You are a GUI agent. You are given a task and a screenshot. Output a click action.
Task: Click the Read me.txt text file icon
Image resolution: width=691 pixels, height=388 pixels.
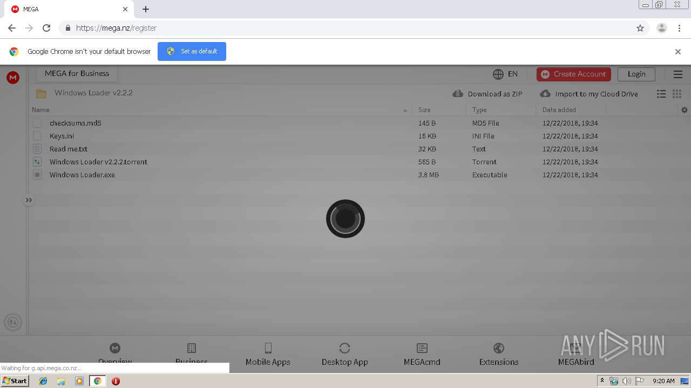pyautogui.click(x=37, y=149)
